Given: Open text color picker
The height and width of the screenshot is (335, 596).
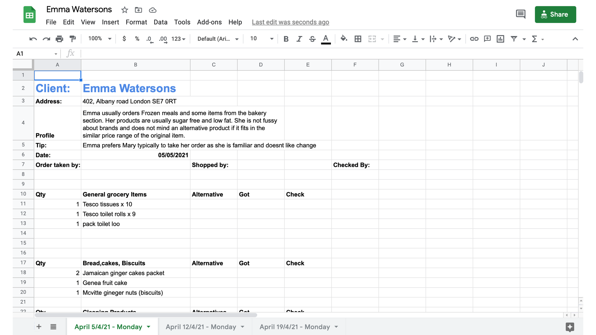Looking at the screenshot, I should (x=326, y=39).
